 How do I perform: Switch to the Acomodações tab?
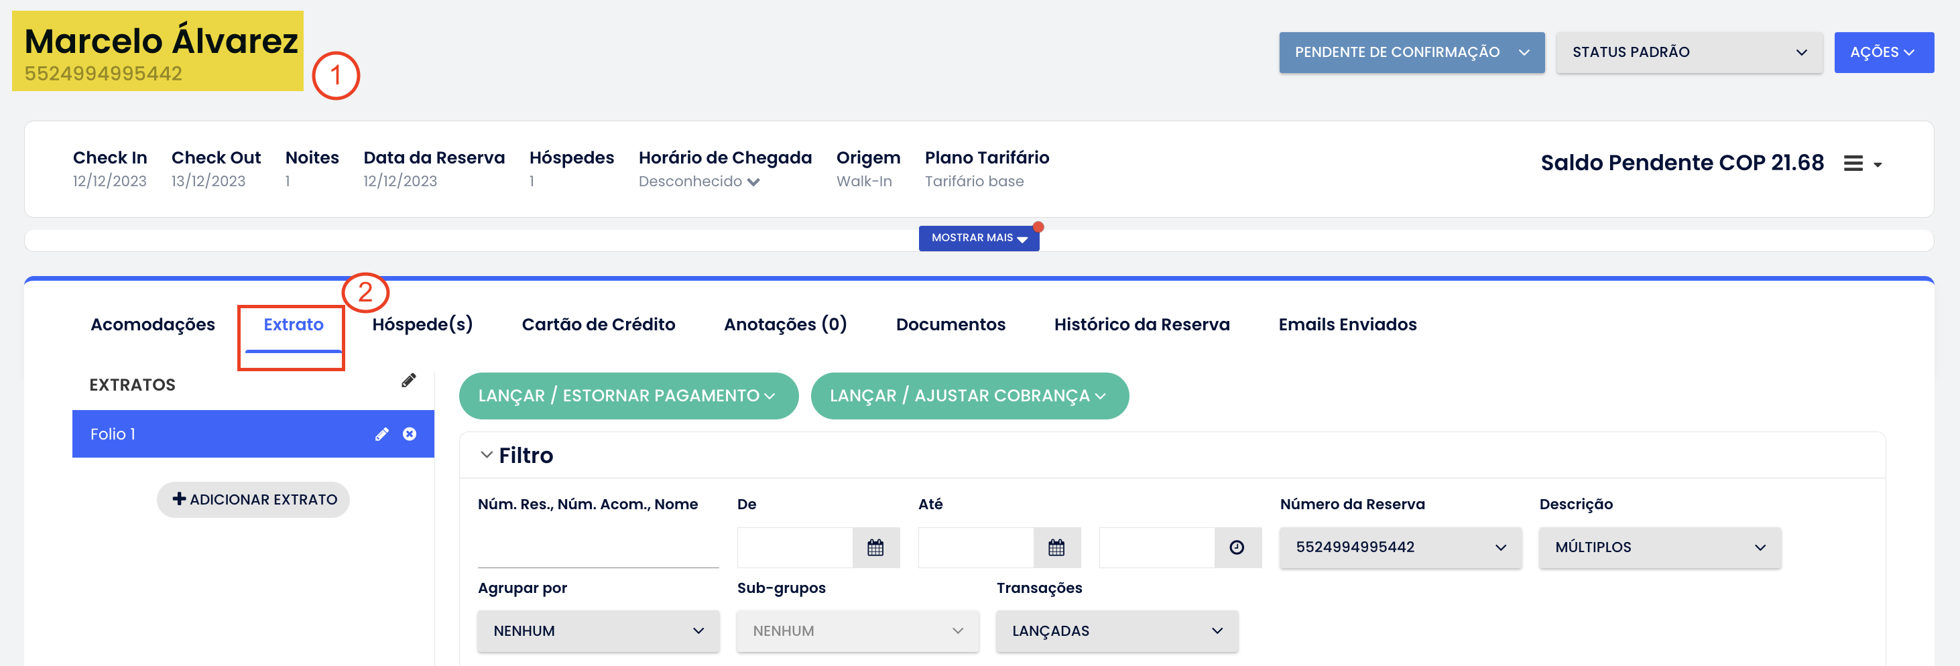pyautogui.click(x=153, y=325)
